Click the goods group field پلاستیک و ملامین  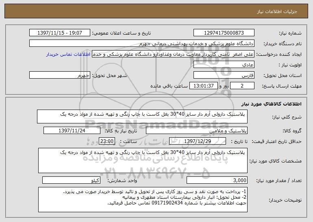(x=197, y=131)
